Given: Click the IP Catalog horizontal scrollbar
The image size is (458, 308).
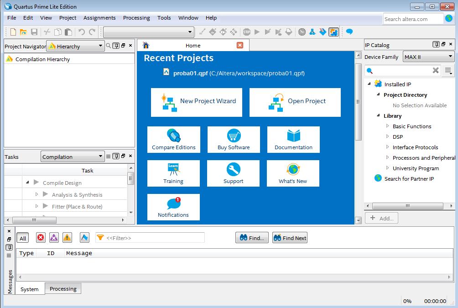Looking at the screenshot, I should tap(408, 206).
